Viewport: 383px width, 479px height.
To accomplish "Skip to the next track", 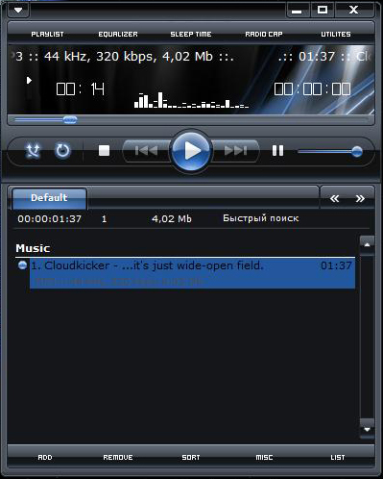I will point(235,150).
